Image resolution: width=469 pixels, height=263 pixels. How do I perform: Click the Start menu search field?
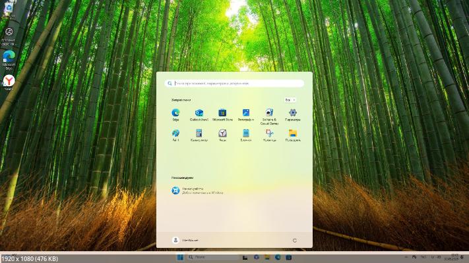click(235, 84)
